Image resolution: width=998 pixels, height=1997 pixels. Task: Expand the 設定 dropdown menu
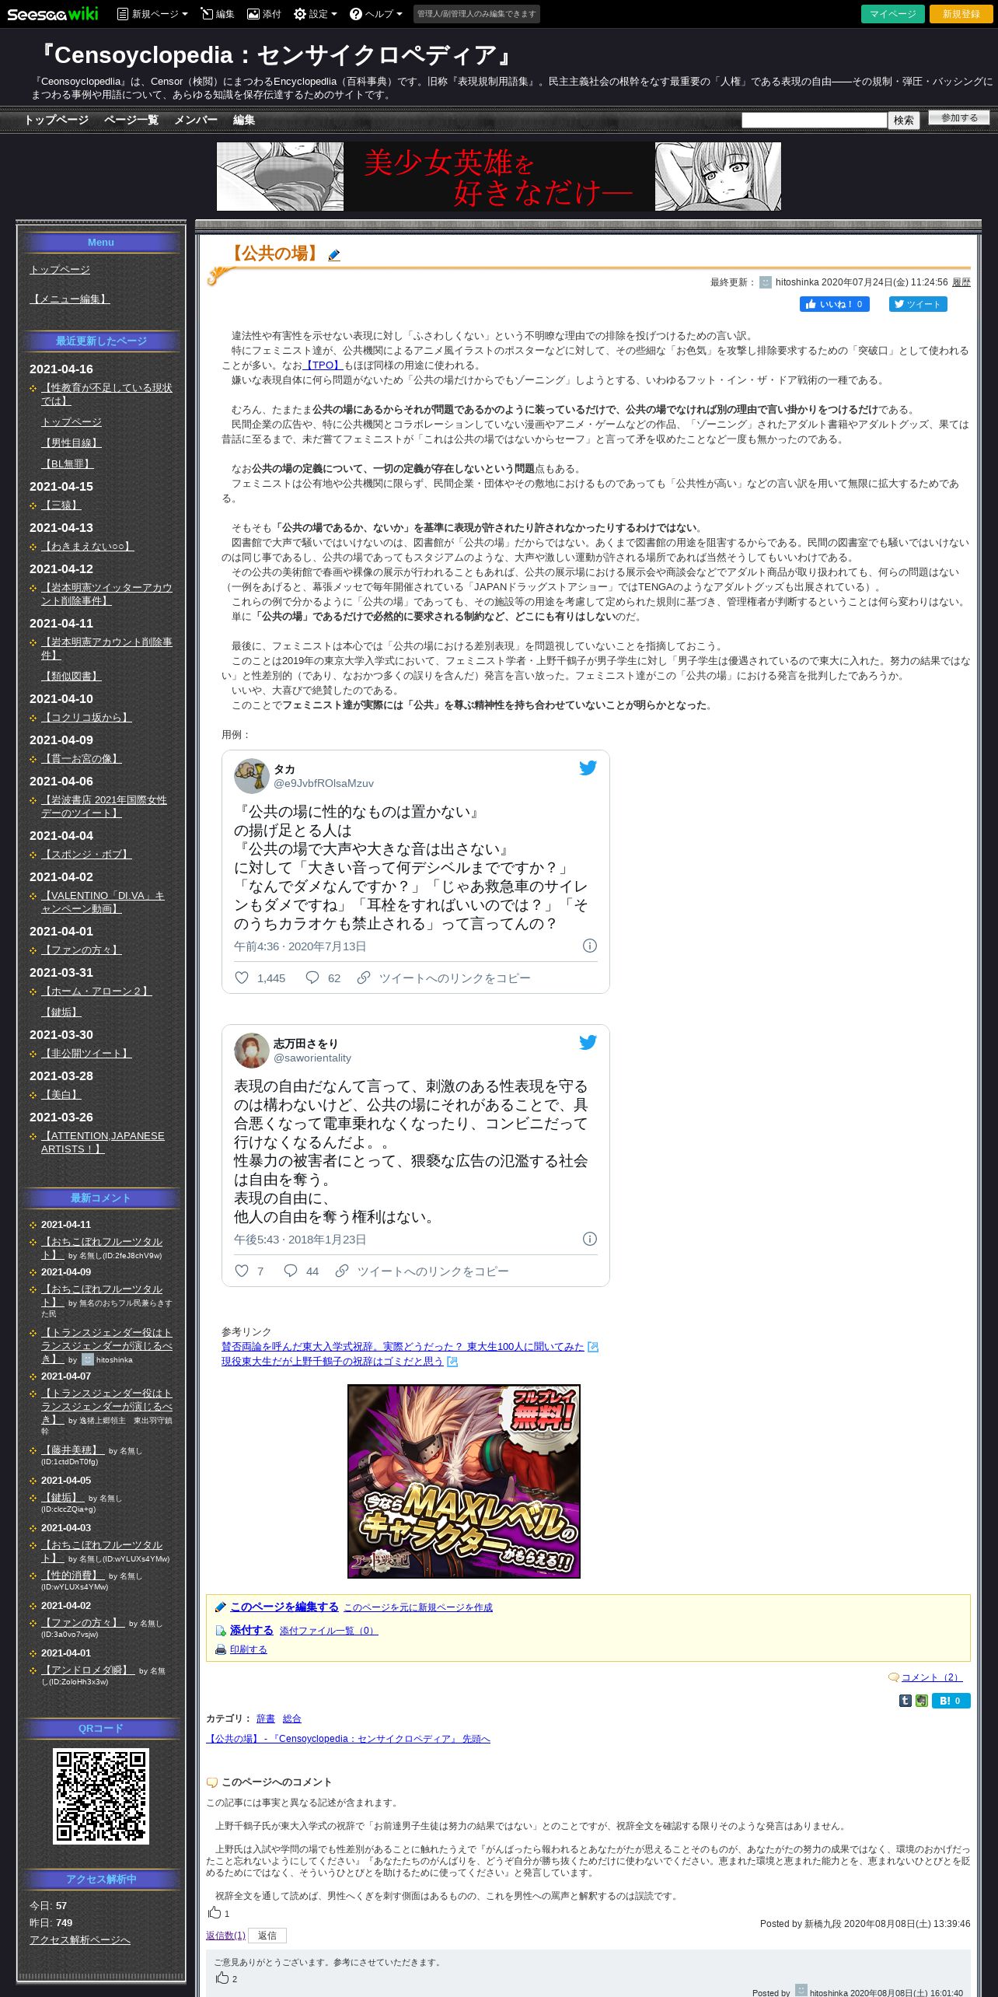pos(315,14)
